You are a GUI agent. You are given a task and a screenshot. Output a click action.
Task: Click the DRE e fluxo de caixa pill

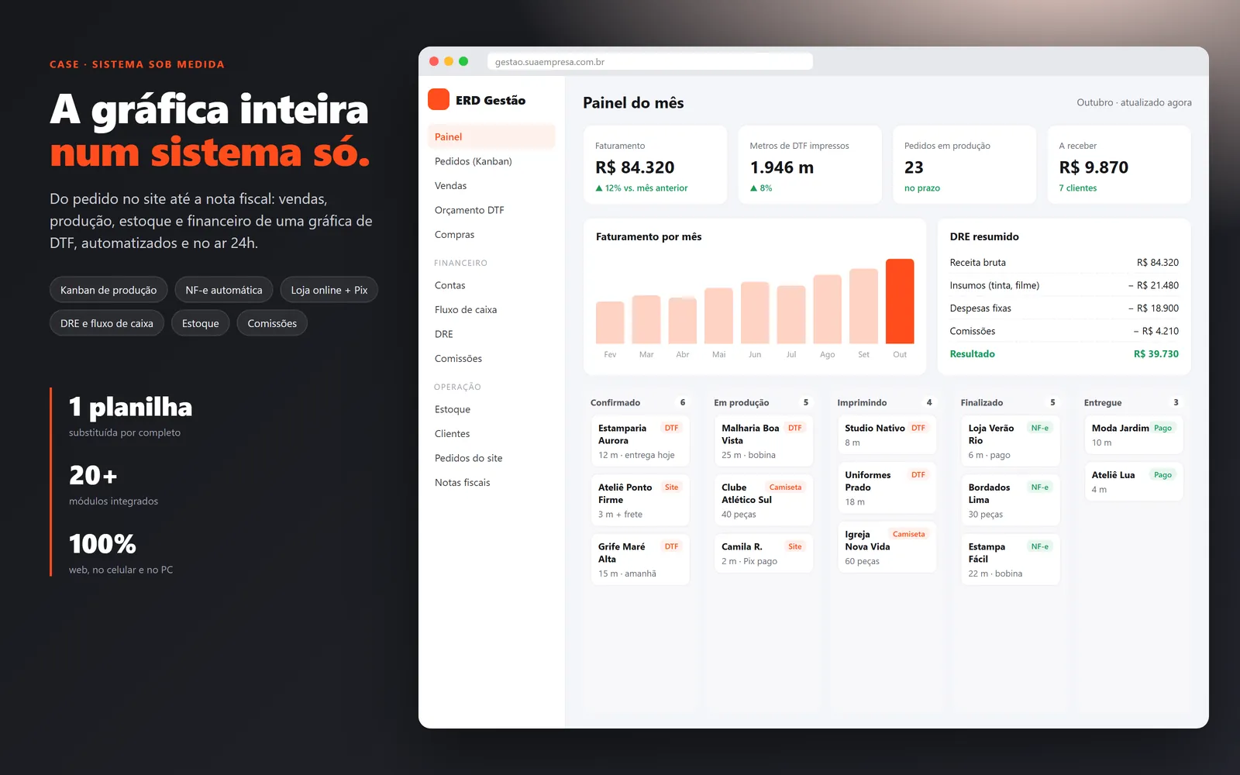point(107,323)
